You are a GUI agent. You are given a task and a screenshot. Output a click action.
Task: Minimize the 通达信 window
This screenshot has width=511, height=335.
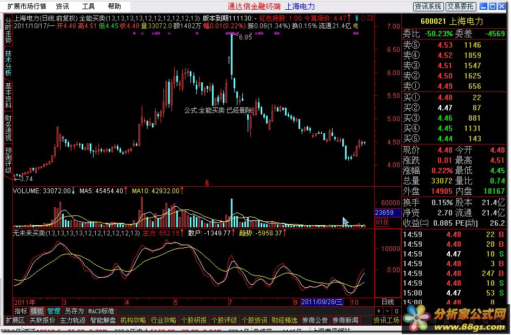coord(483,6)
